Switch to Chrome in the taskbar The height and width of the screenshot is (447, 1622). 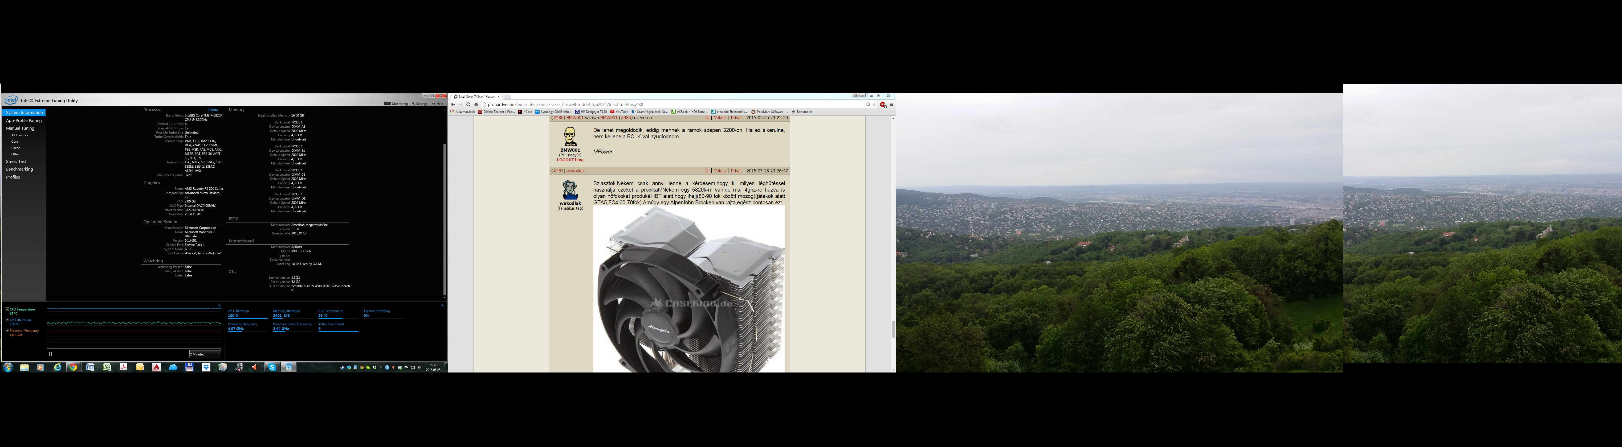click(73, 367)
